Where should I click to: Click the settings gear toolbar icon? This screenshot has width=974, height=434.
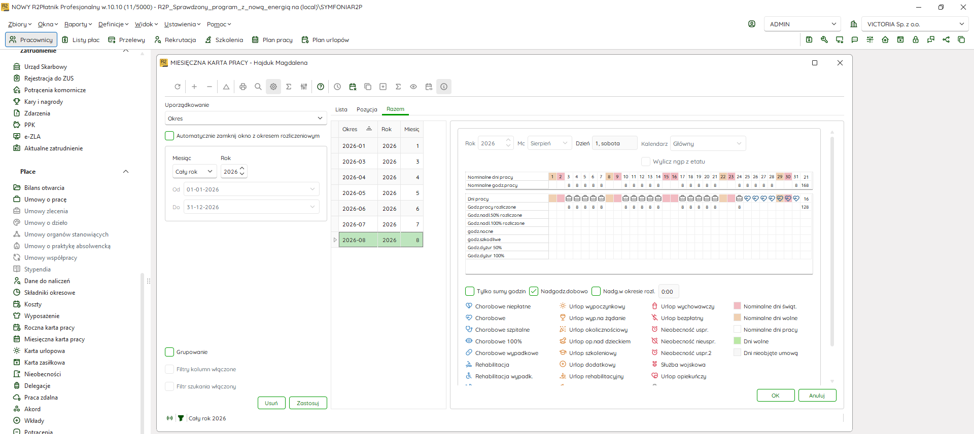pyautogui.click(x=273, y=87)
